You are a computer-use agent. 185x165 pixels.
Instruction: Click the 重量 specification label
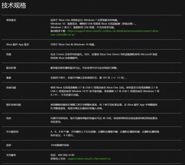[x=9, y=78]
